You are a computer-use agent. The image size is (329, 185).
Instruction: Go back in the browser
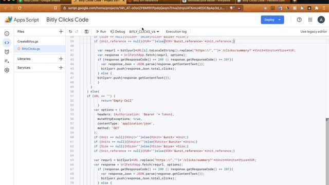[x=5, y=8]
